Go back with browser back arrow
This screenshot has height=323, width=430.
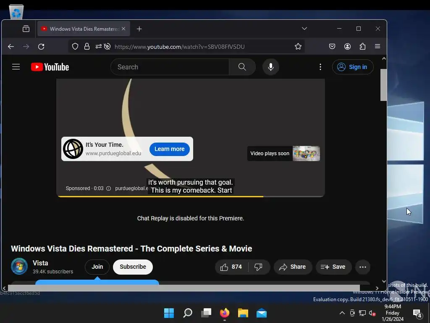11,46
